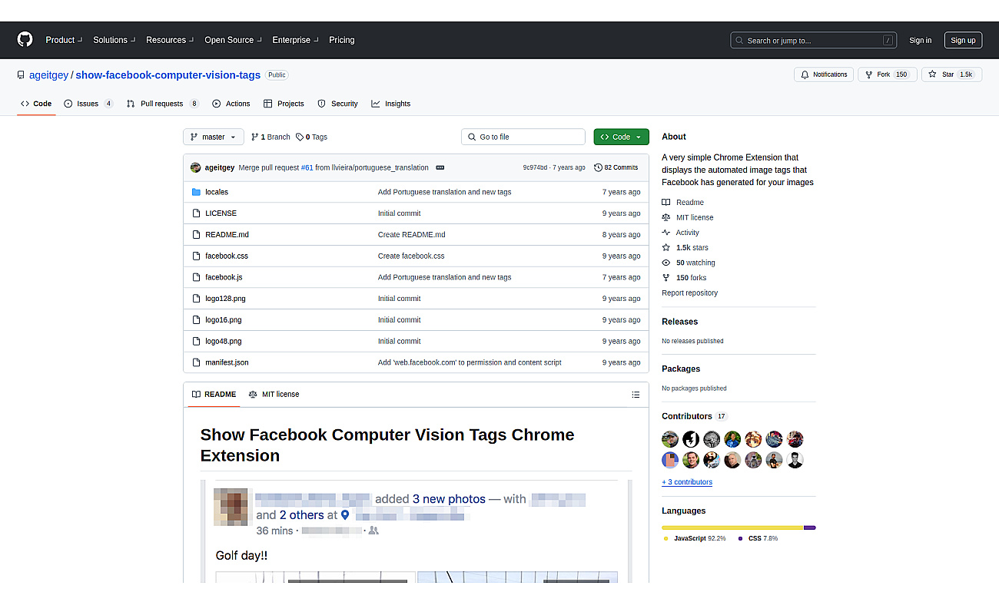This screenshot has height=605, width=999.
Task: View the 1.5k stars link
Action: [685, 248]
